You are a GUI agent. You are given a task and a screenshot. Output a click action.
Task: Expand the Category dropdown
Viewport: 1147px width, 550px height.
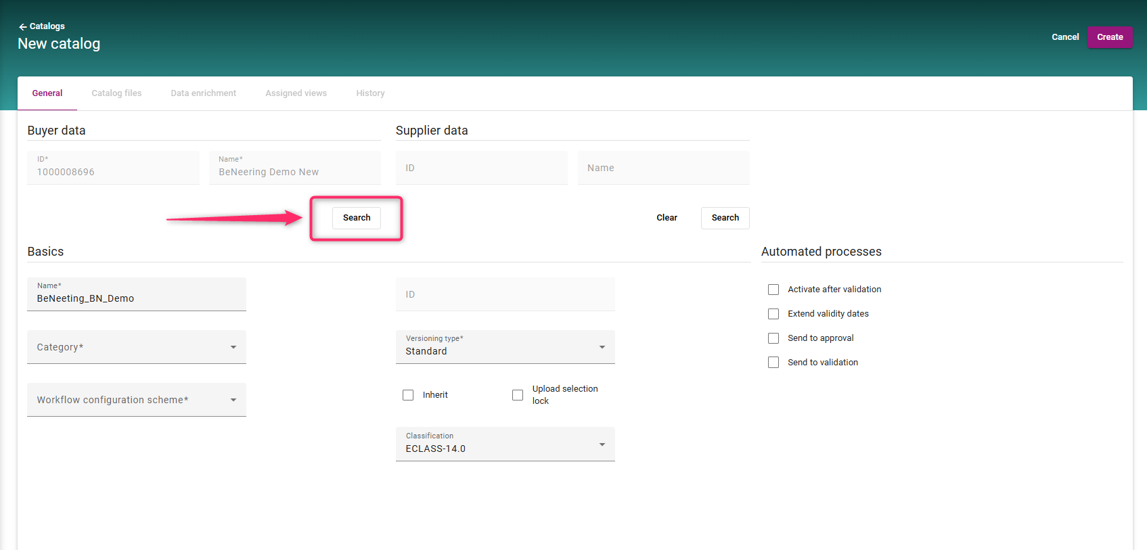click(x=137, y=347)
